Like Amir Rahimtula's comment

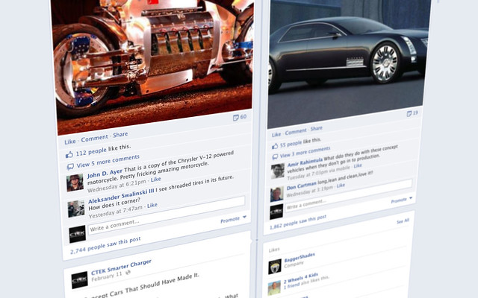click(358, 165)
